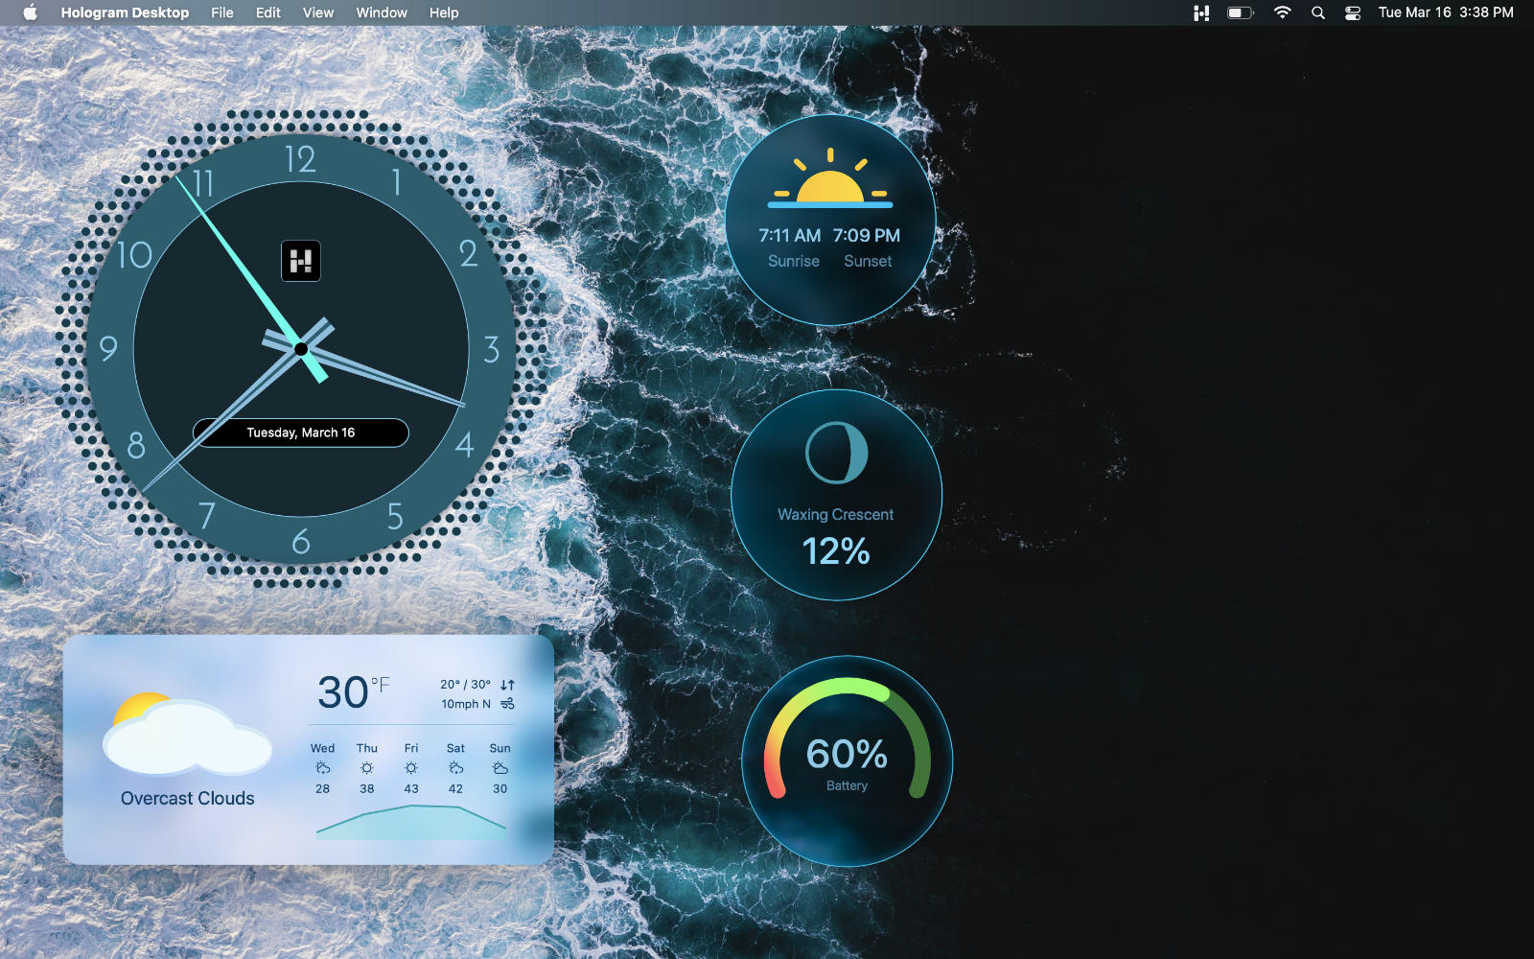The image size is (1534, 959).
Task: Click the forecast temperature trend graph
Action: pos(411,823)
